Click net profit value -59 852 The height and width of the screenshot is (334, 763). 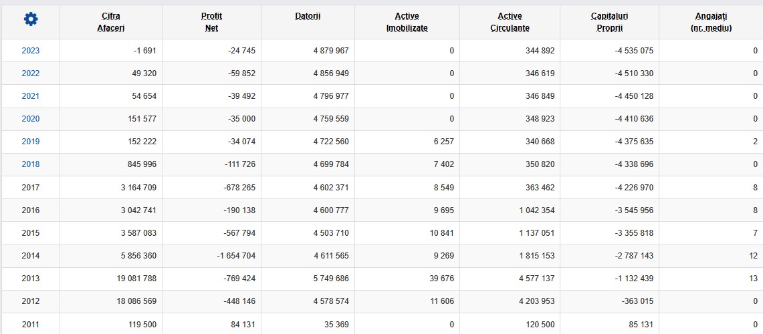[241, 73]
